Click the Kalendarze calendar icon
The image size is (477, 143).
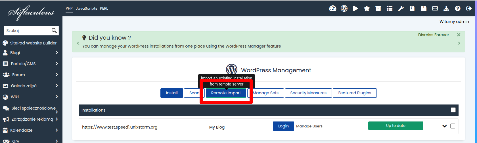[5, 130]
